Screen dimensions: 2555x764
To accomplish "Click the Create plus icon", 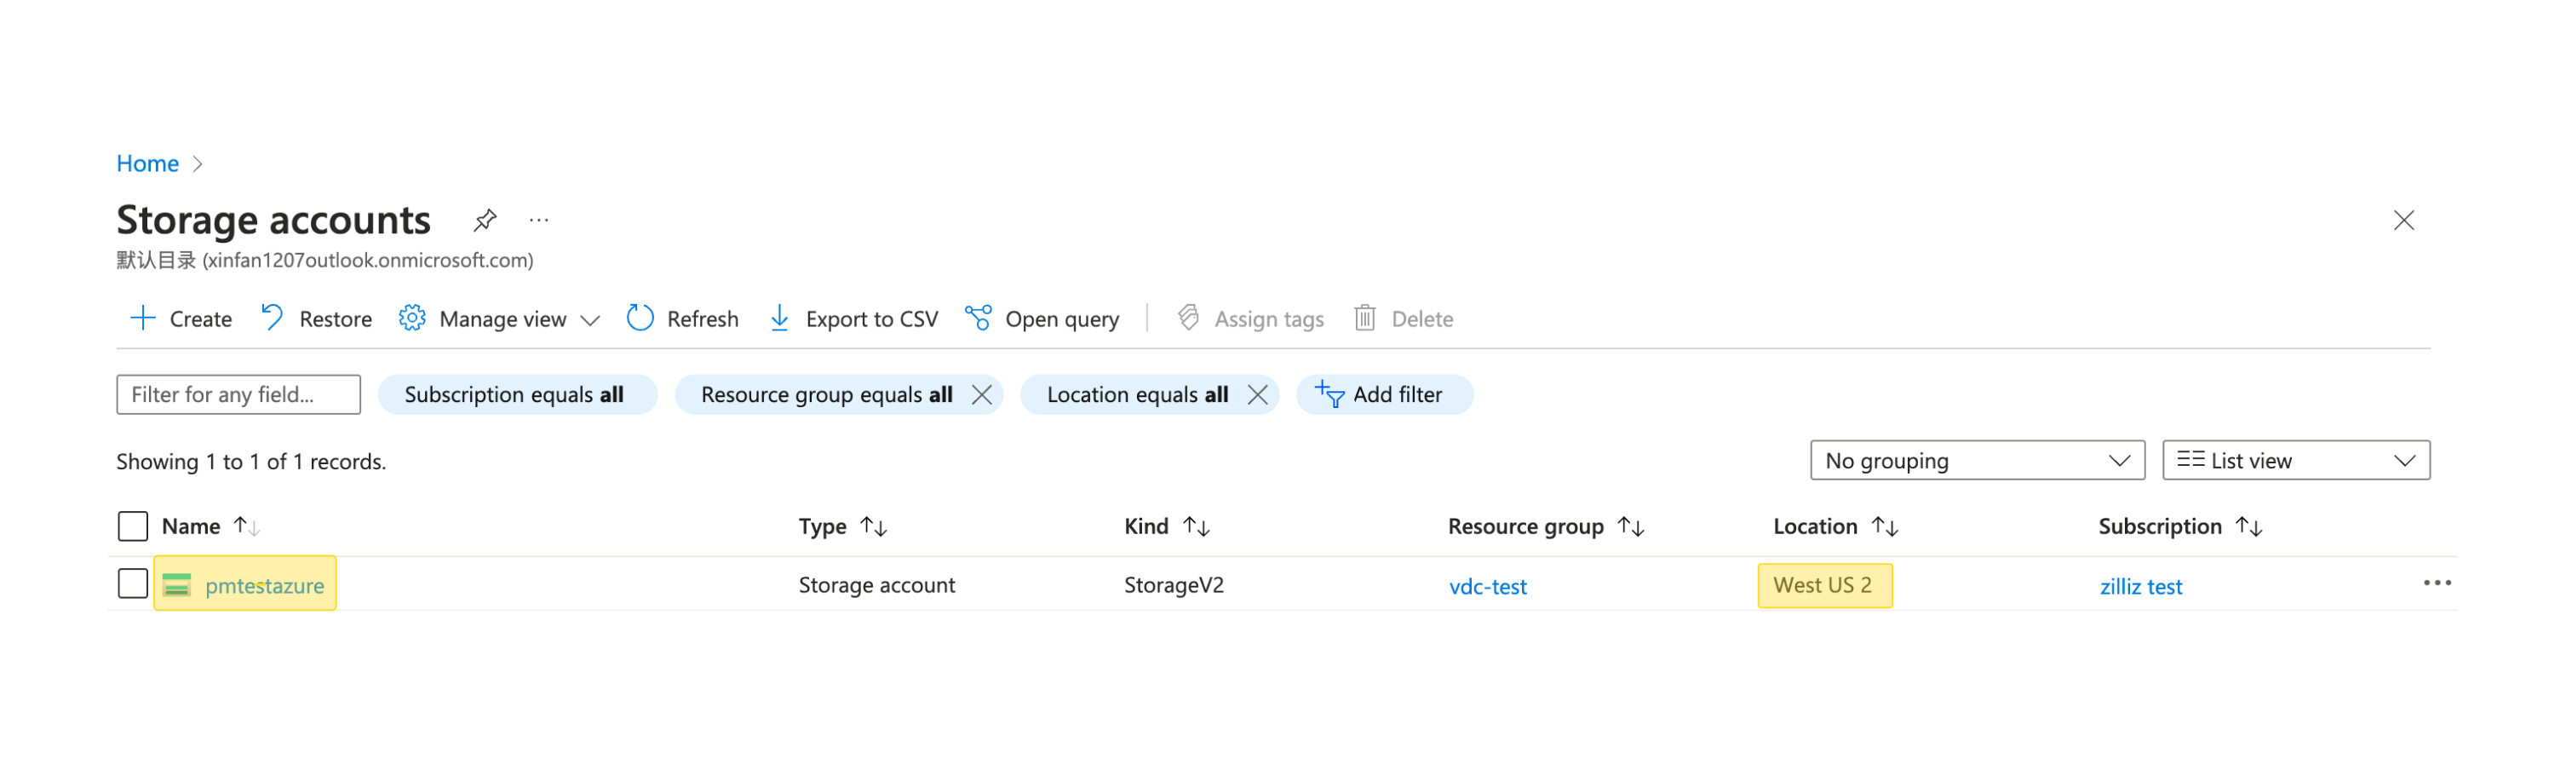I will [143, 318].
